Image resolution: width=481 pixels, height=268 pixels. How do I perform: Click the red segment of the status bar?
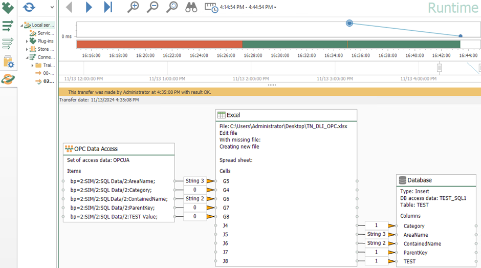(x=160, y=44)
